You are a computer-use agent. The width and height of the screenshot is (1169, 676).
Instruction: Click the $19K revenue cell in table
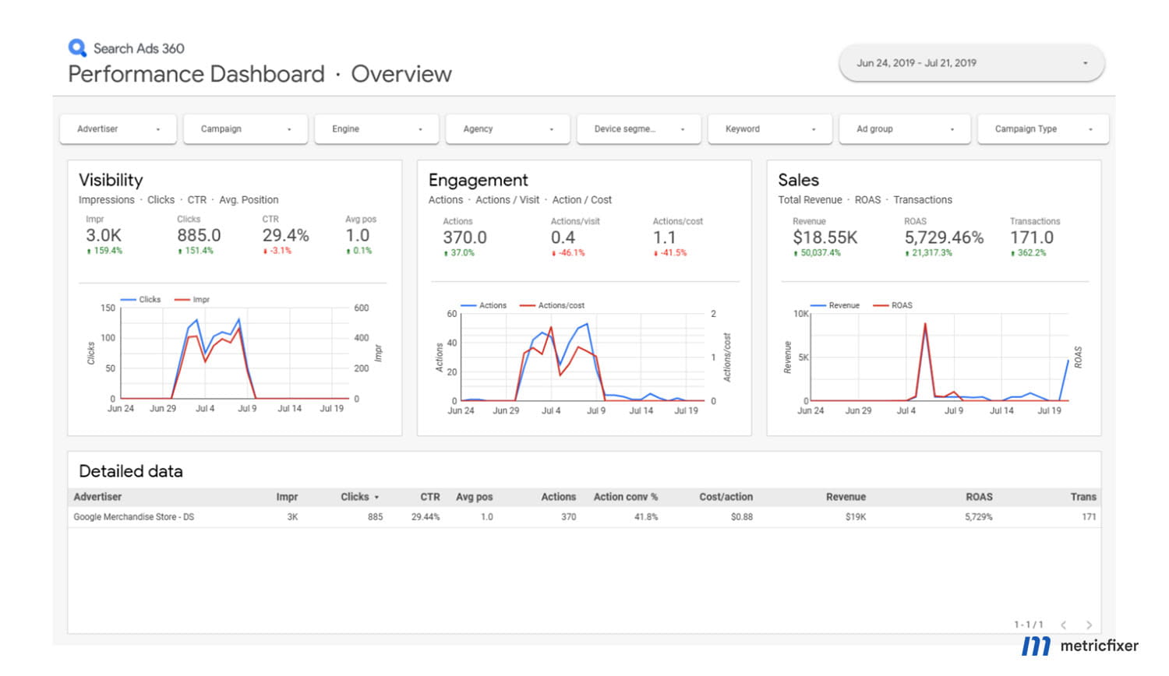(856, 517)
